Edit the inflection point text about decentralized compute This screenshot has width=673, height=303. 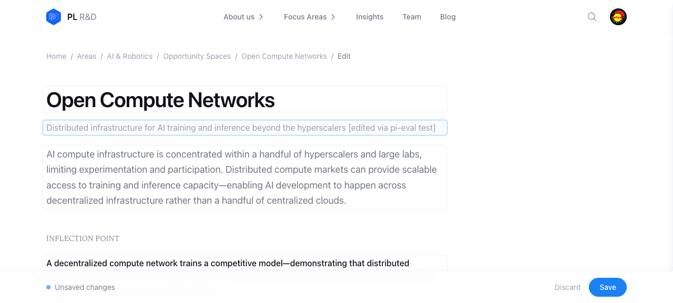[x=245, y=263]
